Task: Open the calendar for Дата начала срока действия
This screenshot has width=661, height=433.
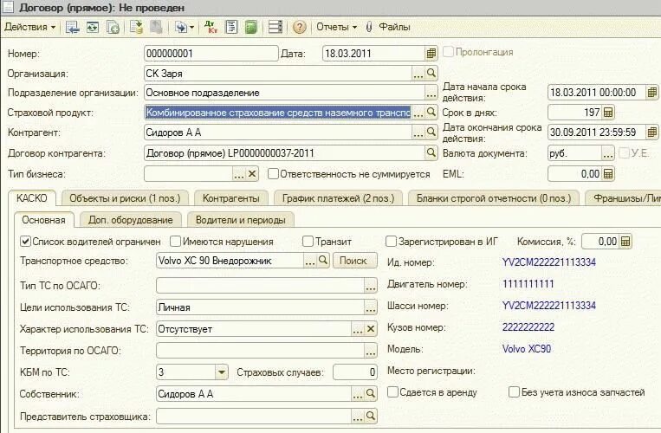Action: (651, 93)
